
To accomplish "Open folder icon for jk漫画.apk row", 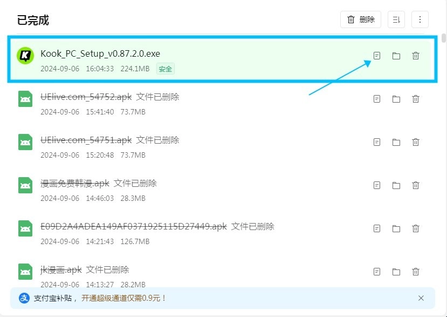I will pyautogui.click(x=396, y=272).
